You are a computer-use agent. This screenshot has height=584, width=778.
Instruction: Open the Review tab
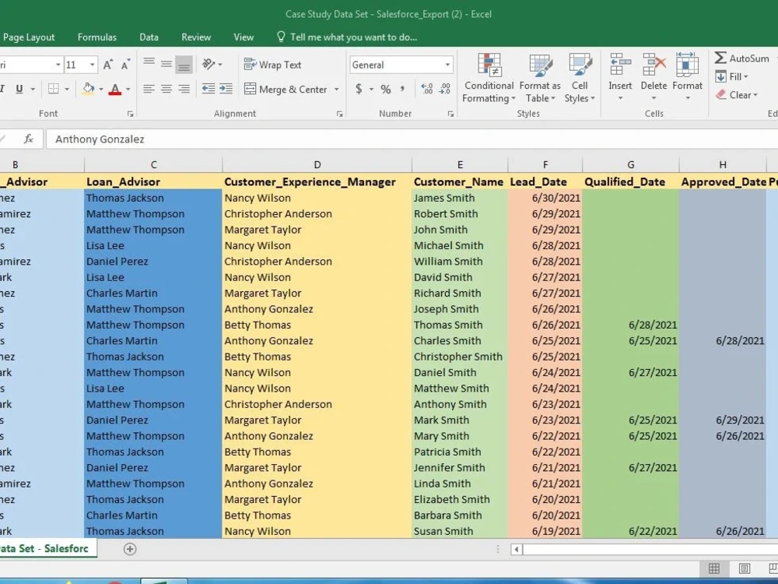196,37
